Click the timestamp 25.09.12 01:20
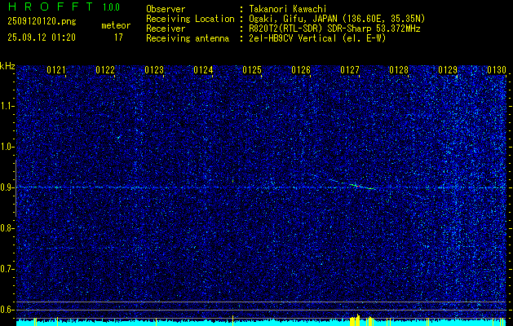Screen dimensions: 513x326 point(42,37)
